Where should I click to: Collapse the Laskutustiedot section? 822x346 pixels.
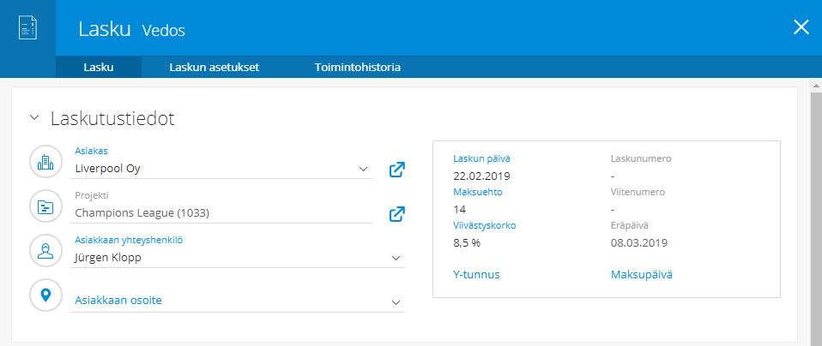33,118
